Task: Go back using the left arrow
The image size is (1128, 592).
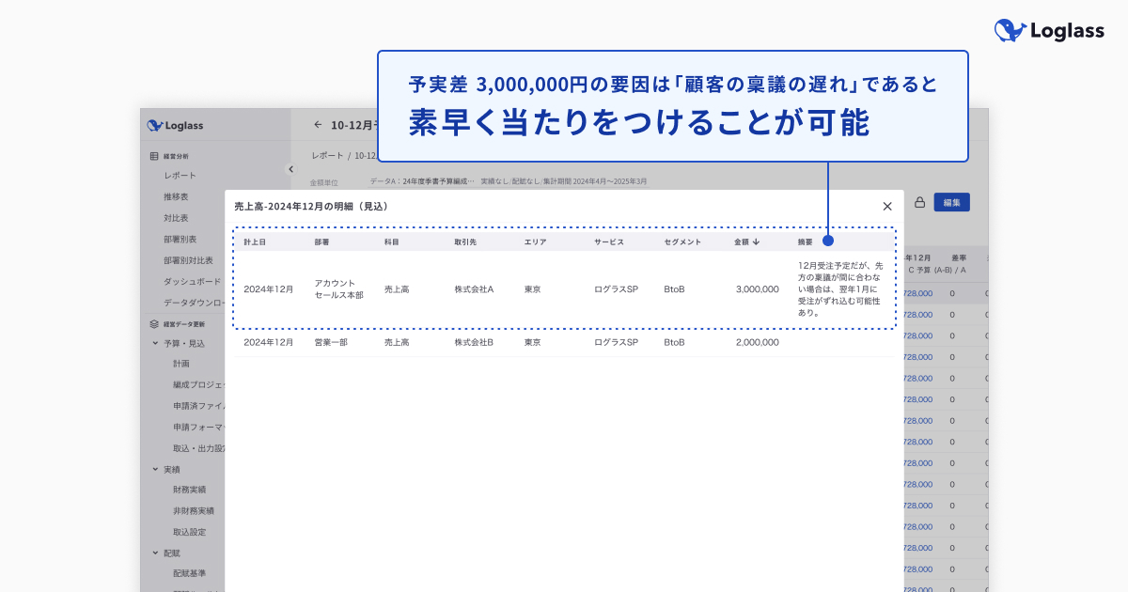Action: pos(318,124)
